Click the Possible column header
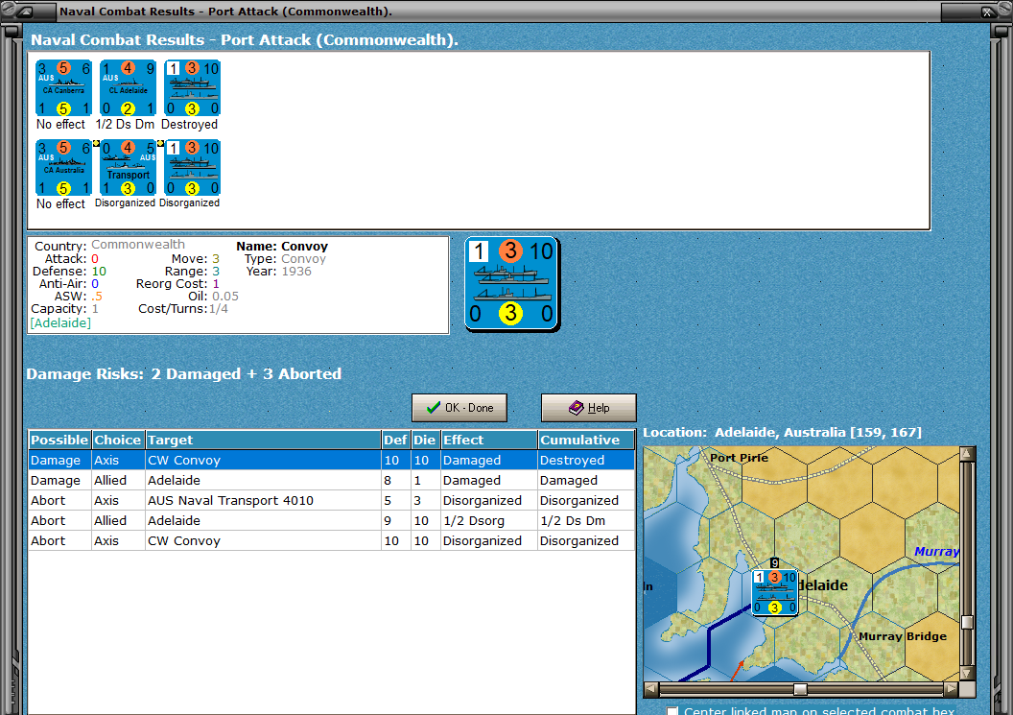 [59, 441]
